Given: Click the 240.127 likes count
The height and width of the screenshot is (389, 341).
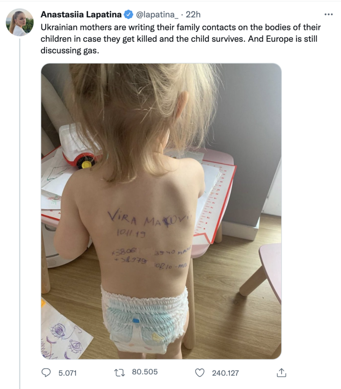Looking at the screenshot, I should (225, 373).
